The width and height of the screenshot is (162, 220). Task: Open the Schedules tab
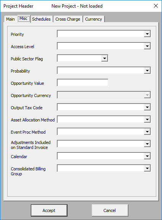click(42, 19)
